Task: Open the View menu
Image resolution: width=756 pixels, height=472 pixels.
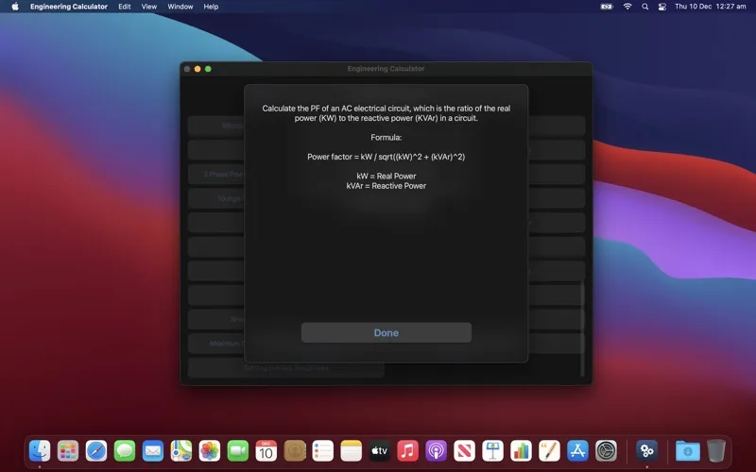Action: click(x=149, y=7)
